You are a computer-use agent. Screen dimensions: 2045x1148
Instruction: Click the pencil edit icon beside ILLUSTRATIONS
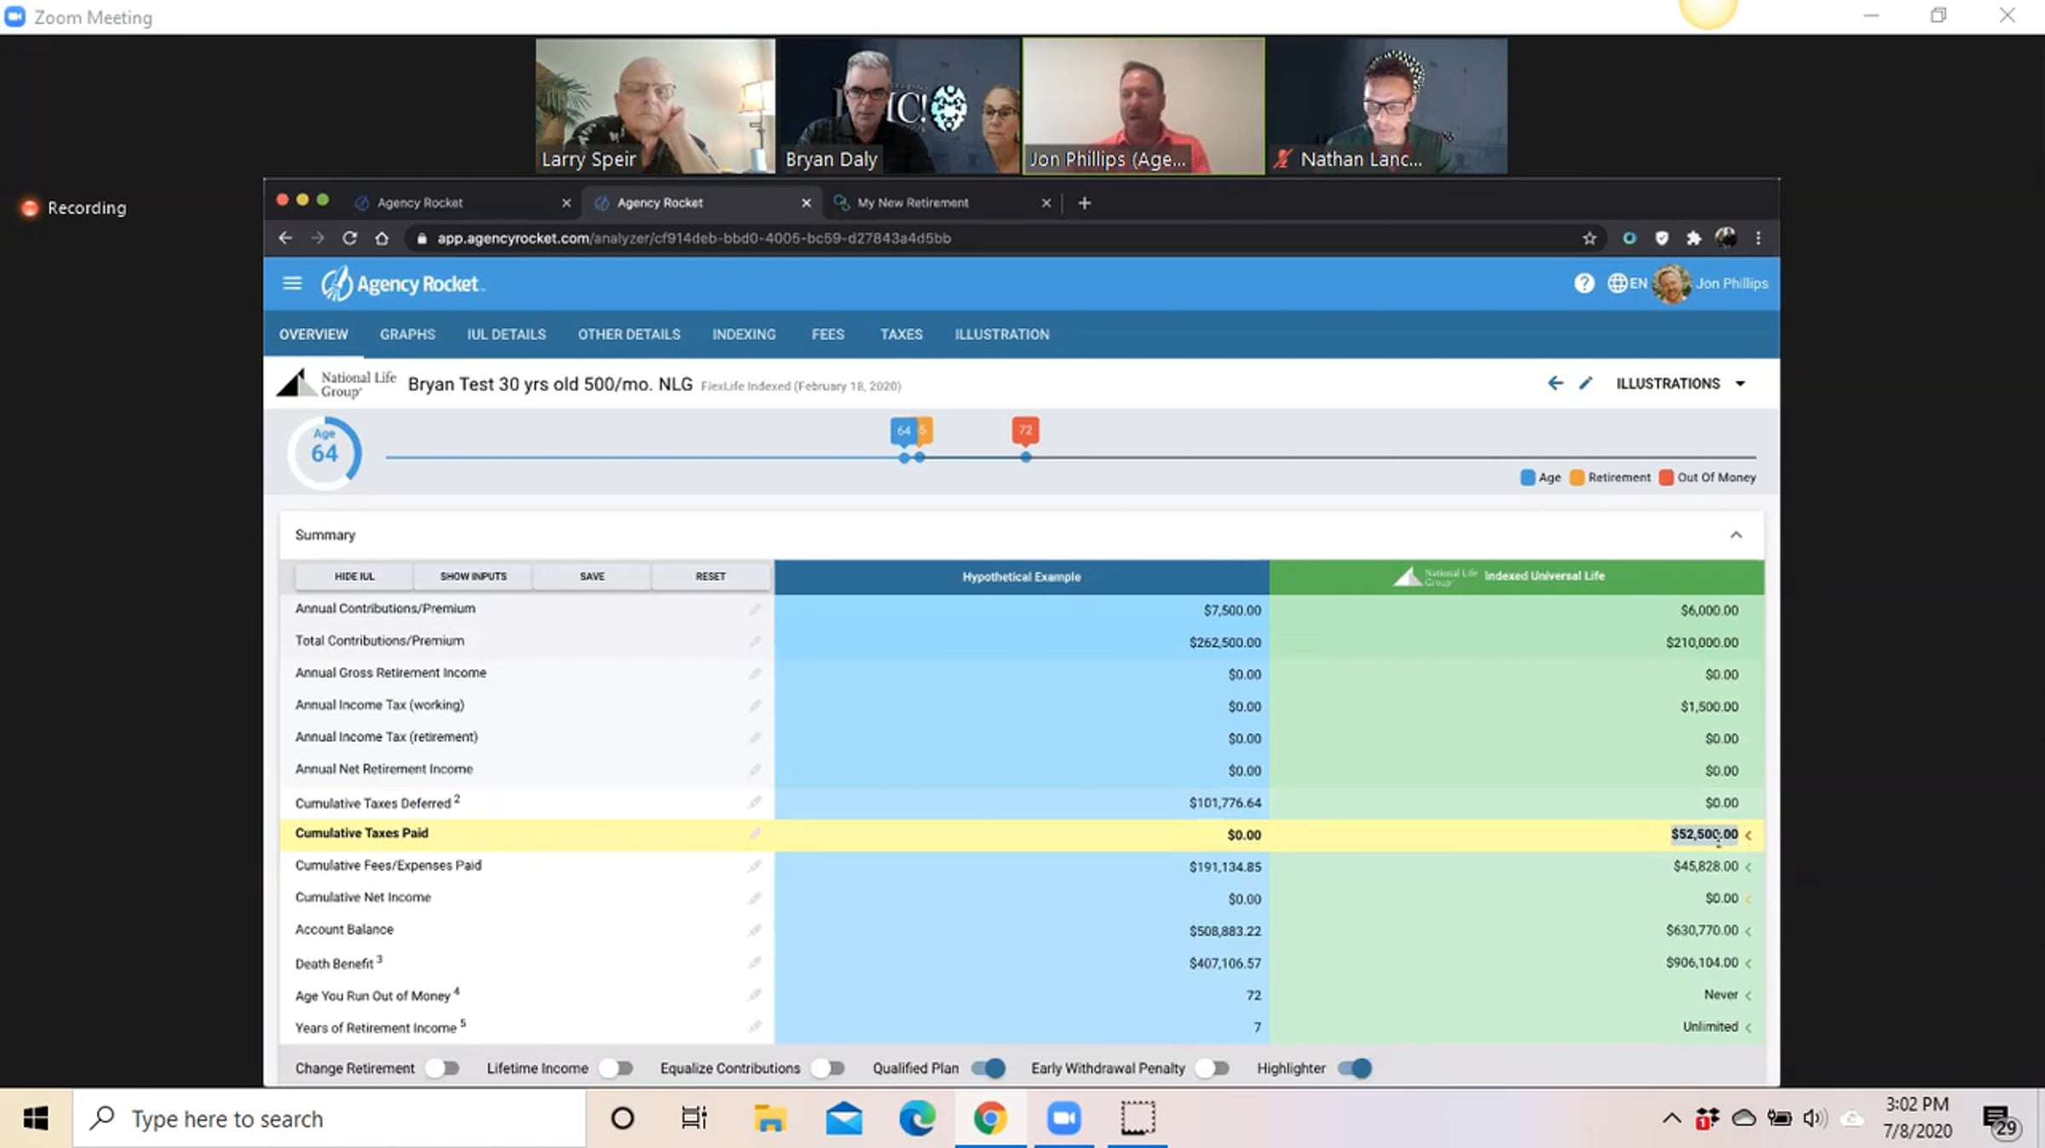pos(1586,383)
